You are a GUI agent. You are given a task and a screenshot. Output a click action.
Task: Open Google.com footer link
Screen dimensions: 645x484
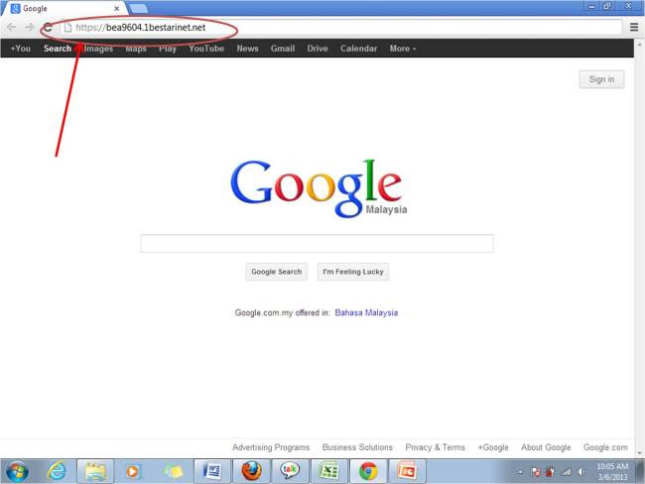coord(605,447)
